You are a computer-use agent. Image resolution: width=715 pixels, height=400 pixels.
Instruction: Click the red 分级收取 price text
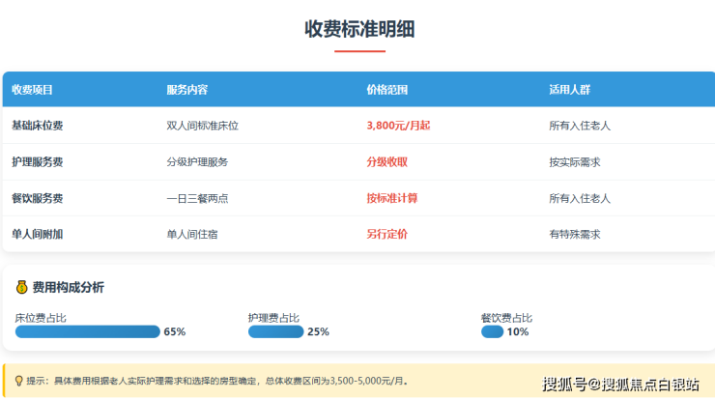click(386, 161)
